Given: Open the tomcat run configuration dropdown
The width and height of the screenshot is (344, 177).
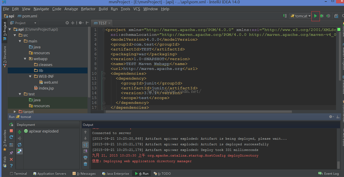Looking at the screenshot, I should click(300, 16).
